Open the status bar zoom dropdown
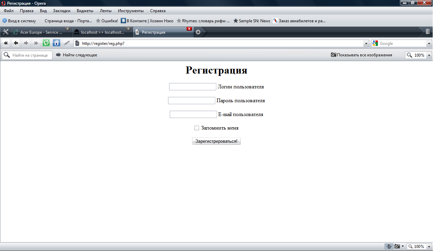 (x=429, y=247)
